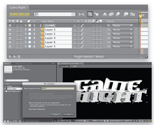Click the 0:00:00:00 current time display
Image resolution: width=154 pixels, height=125 pixels.
pos(20,14)
